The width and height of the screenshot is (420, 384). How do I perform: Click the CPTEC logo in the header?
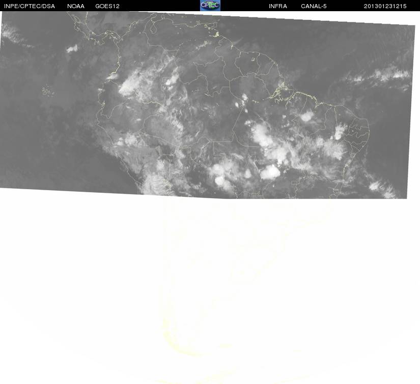210,6
